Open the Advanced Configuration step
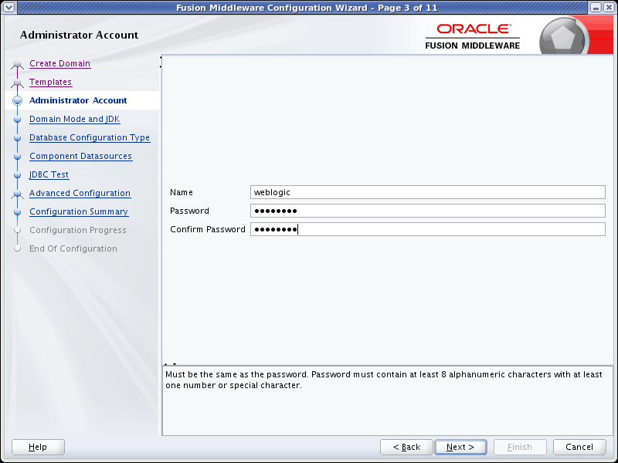The image size is (618, 463). point(80,193)
